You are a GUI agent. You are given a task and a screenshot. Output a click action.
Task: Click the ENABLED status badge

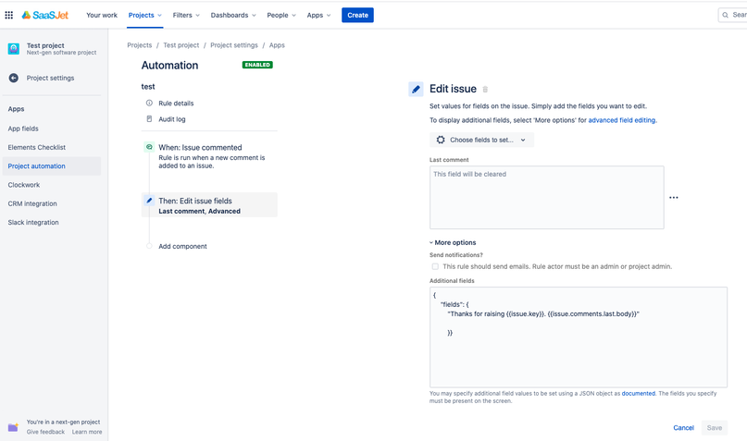click(x=257, y=65)
